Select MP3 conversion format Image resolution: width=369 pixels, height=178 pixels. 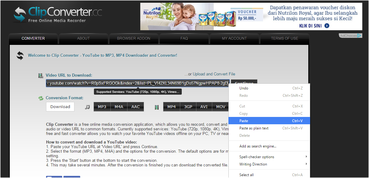tap(102, 107)
